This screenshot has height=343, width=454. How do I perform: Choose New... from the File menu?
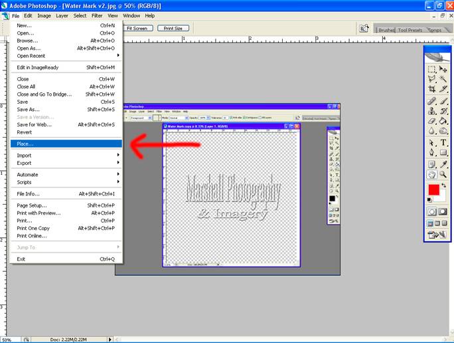tap(66, 25)
